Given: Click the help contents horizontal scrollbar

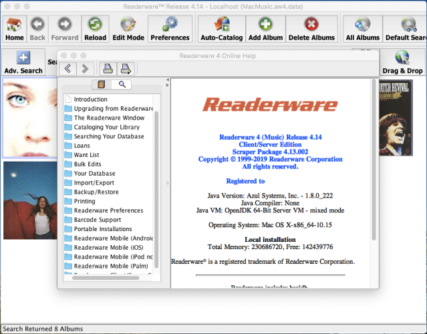Looking at the screenshot, I should (x=106, y=278).
